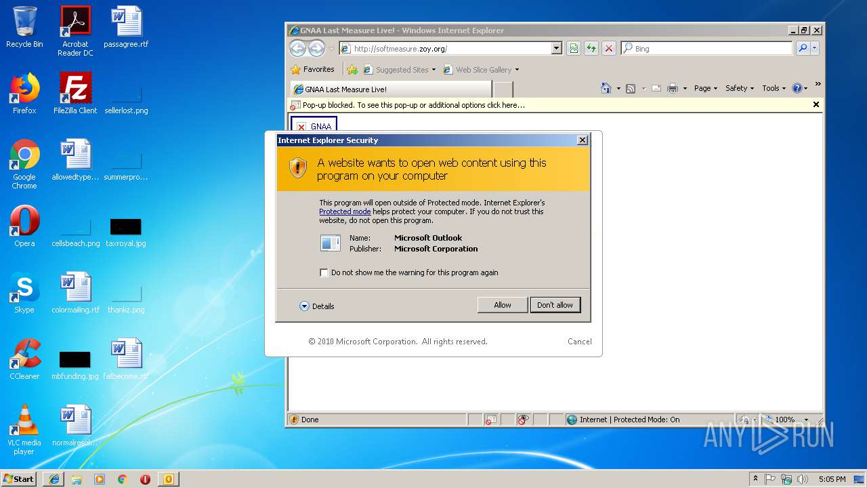Image resolution: width=867 pixels, height=488 pixels.
Task: Close the pop-up blocked information bar
Action: click(816, 104)
